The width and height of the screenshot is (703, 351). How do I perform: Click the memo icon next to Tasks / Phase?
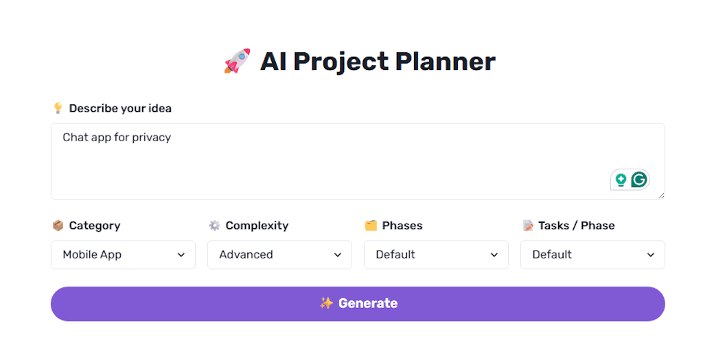point(527,226)
